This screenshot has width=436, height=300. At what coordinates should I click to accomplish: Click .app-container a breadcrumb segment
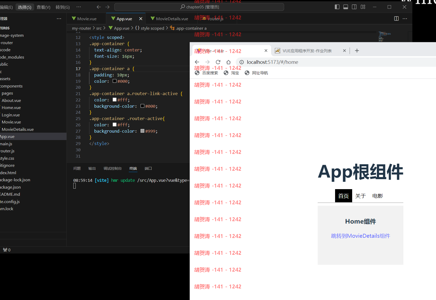pos(188,28)
